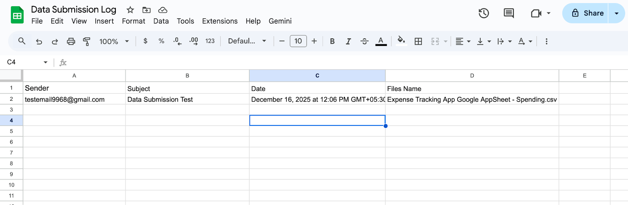Click the merge cells icon

pyautogui.click(x=435, y=41)
